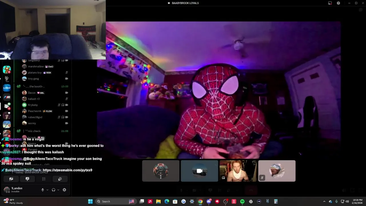Open Microsoft Edge from taskbar
The width and height of the screenshot is (366, 206).
click(167, 201)
